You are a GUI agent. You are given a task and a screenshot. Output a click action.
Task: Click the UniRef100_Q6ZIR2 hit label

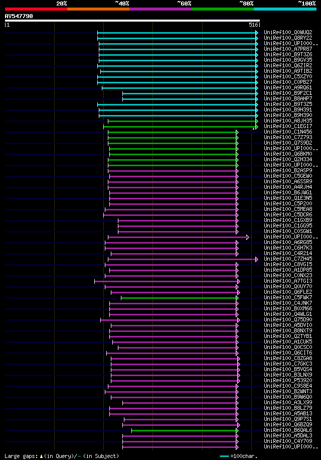point(288,65)
